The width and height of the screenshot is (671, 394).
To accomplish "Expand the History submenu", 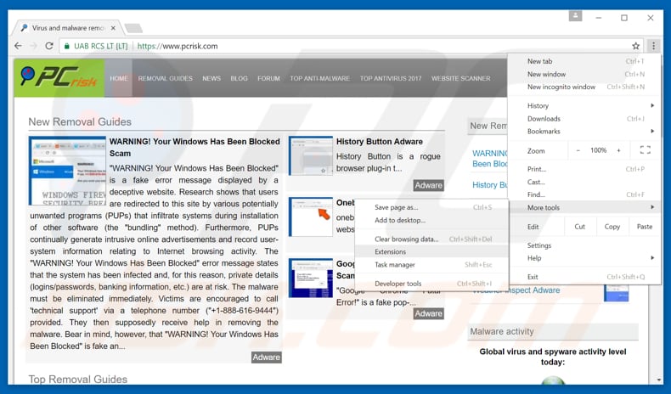I will tap(584, 105).
